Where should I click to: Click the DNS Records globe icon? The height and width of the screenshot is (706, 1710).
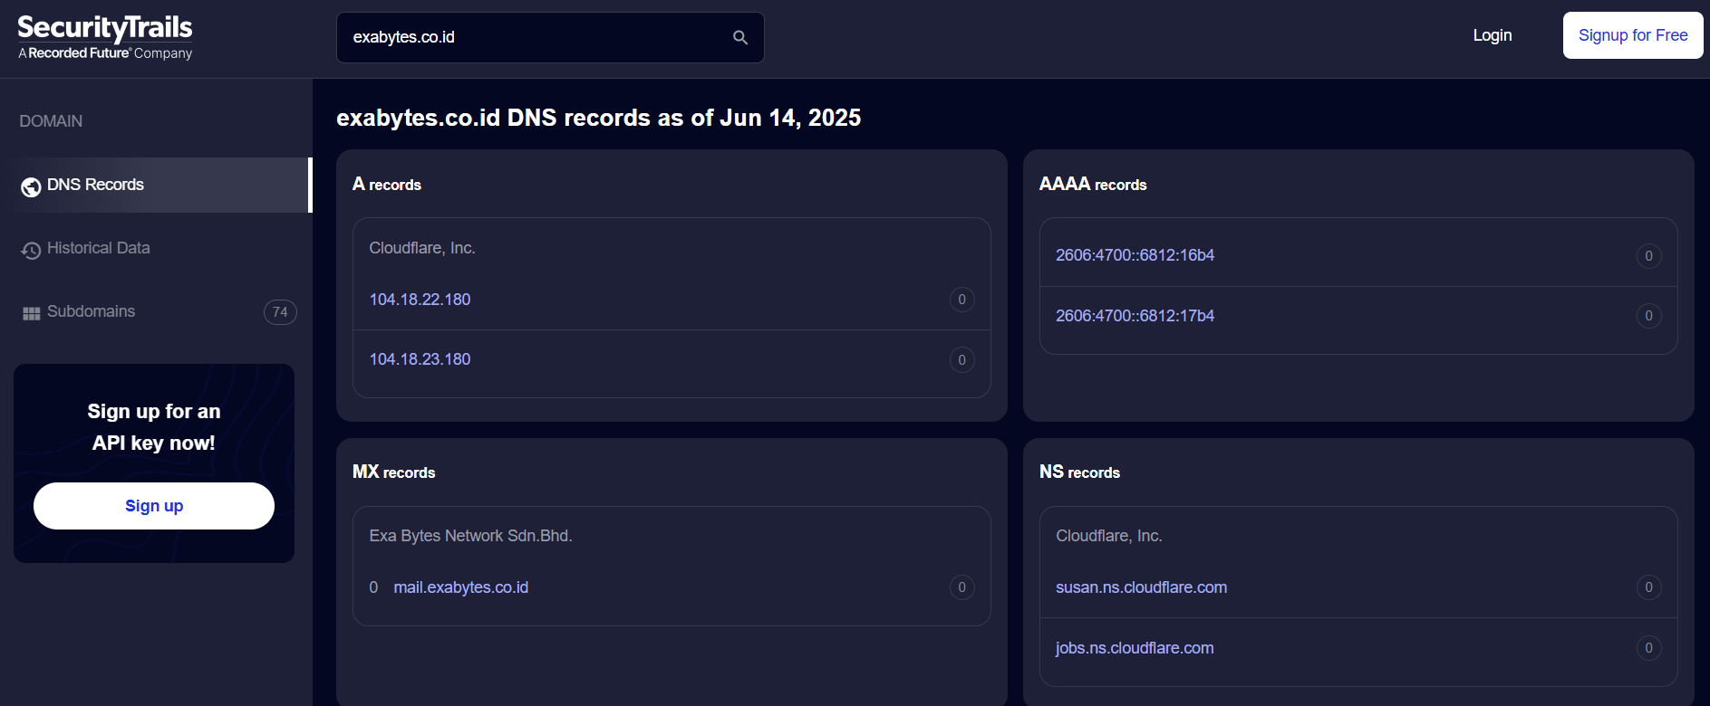31,186
